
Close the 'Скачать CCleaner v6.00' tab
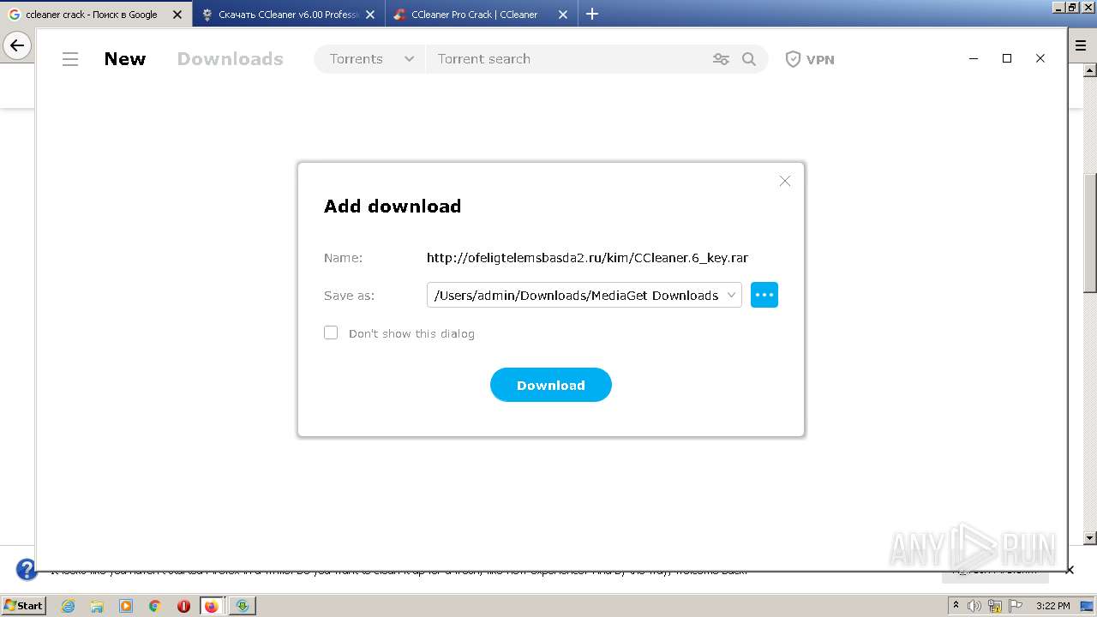[x=370, y=15]
